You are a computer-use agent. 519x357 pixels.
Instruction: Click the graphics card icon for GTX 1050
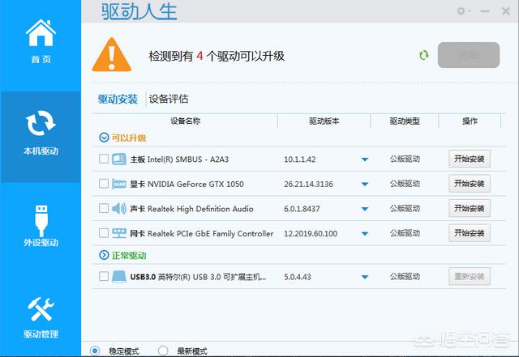119,184
